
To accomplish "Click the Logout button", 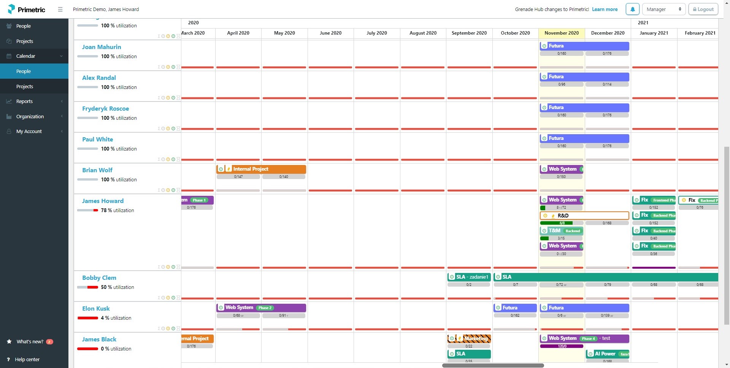I will tap(703, 9).
